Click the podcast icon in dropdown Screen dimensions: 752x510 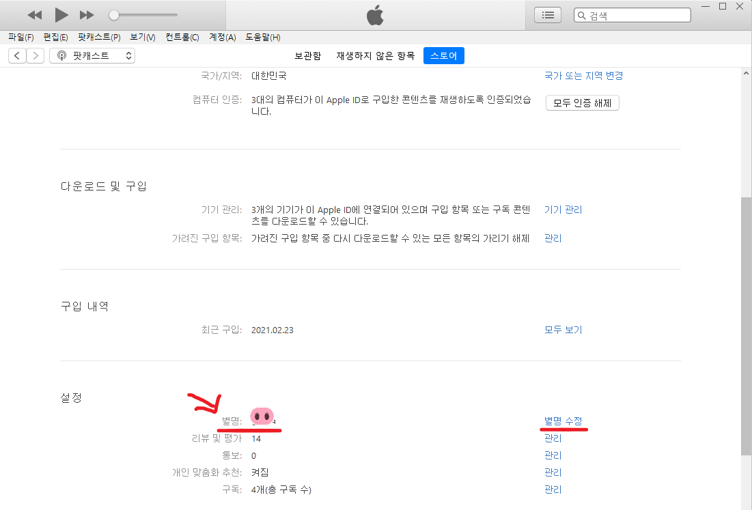pyautogui.click(x=61, y=55)
